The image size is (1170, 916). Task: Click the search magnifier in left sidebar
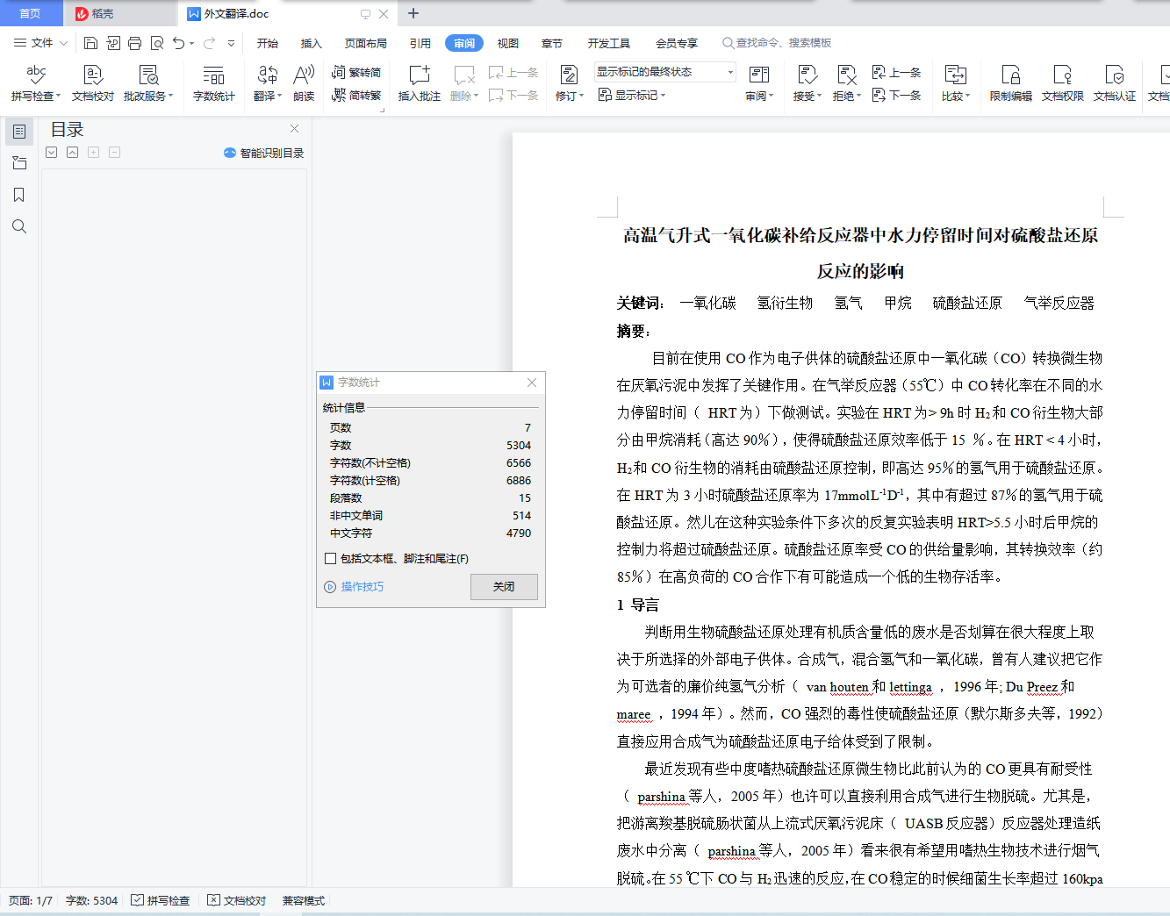(x=18, y=226)
